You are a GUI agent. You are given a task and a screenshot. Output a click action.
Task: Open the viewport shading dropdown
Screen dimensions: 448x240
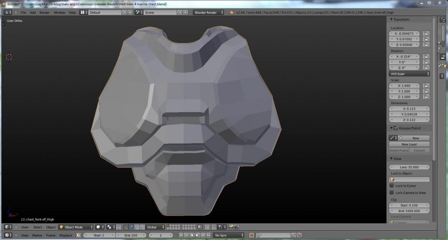(100, 227)
